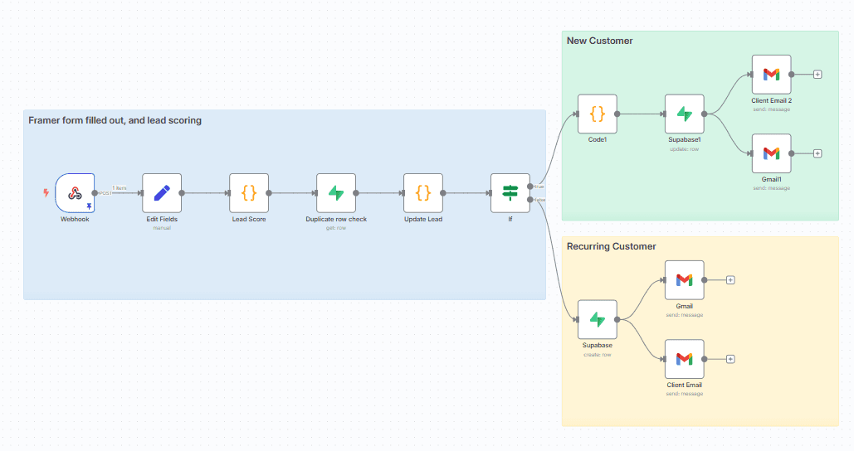
Task: Click the If node false output connector
Action: pyautogui.click(x=530, y=200)
